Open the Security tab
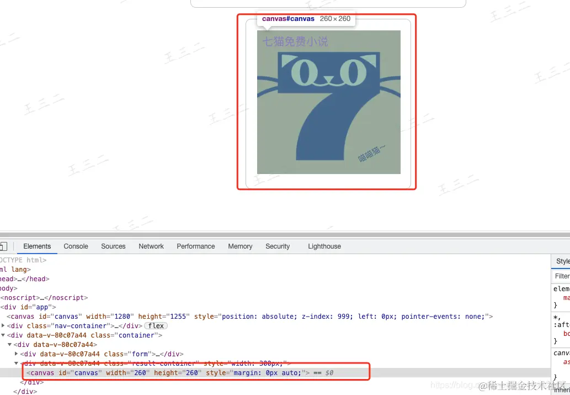Viewport: 570px width, 395px height. tap(278, 246)
